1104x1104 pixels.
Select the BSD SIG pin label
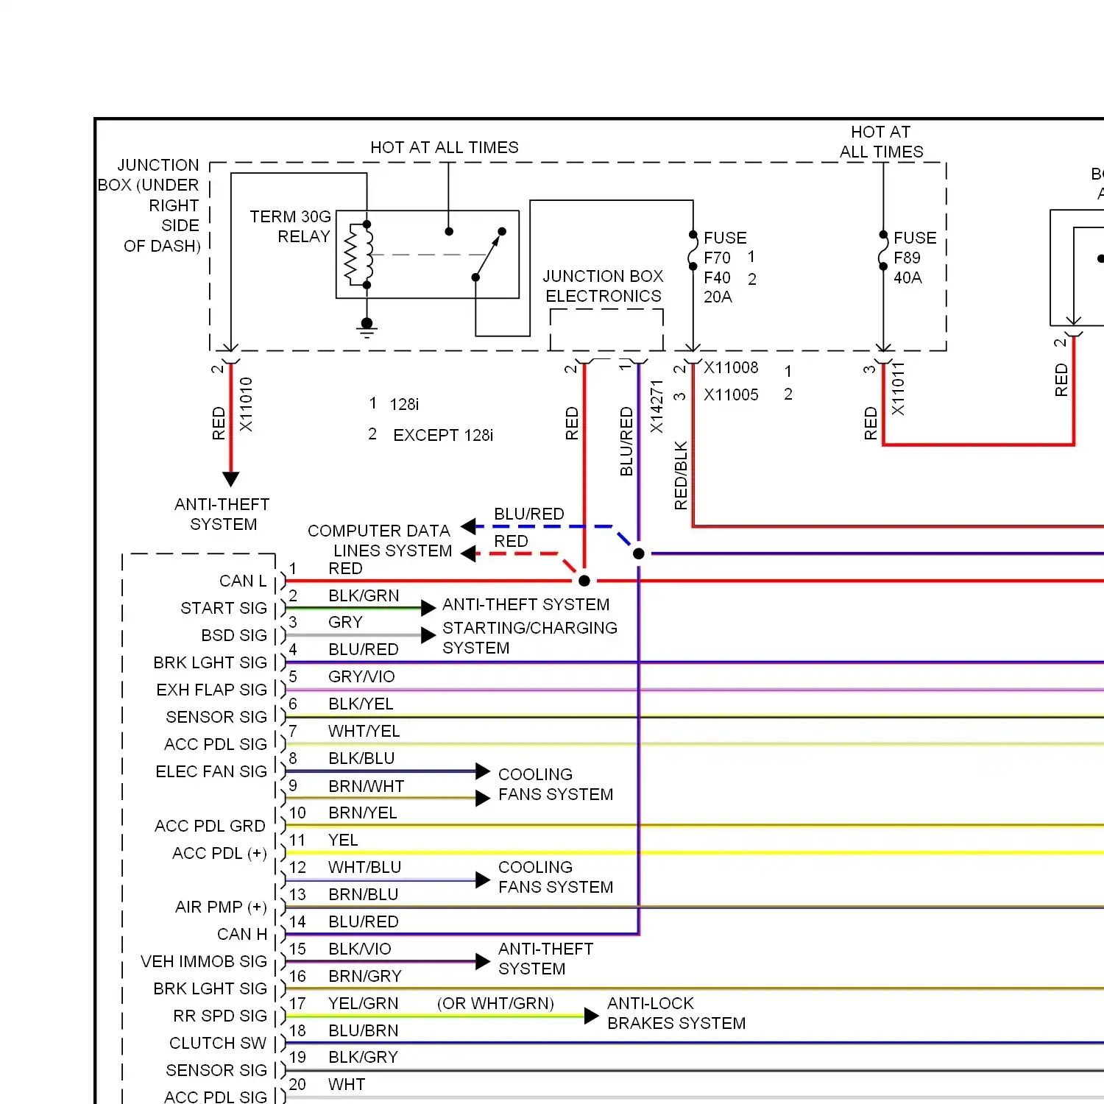coord(234,636)
